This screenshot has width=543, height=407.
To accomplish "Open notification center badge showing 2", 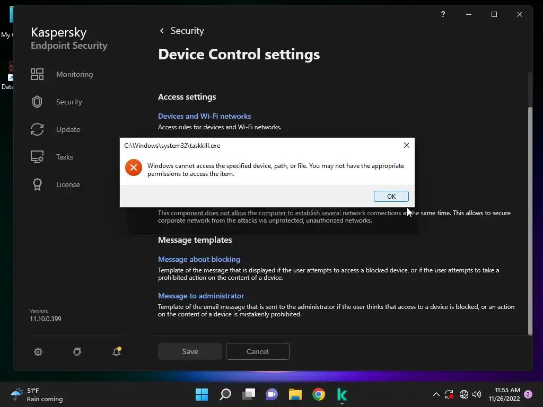I will point(528,394).
